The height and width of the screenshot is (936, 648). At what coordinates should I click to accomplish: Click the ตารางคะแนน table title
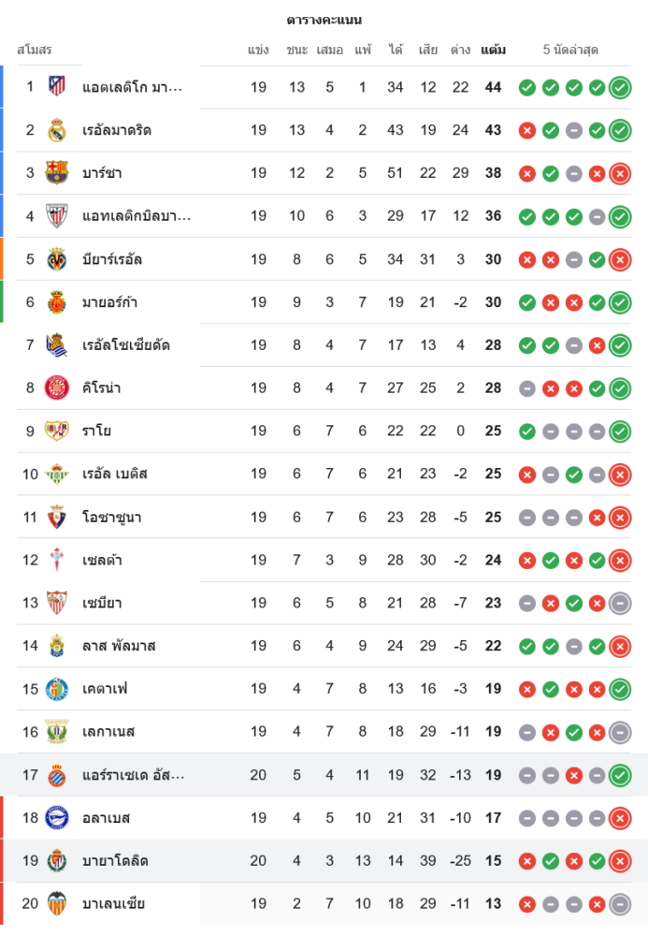point(324,20)
